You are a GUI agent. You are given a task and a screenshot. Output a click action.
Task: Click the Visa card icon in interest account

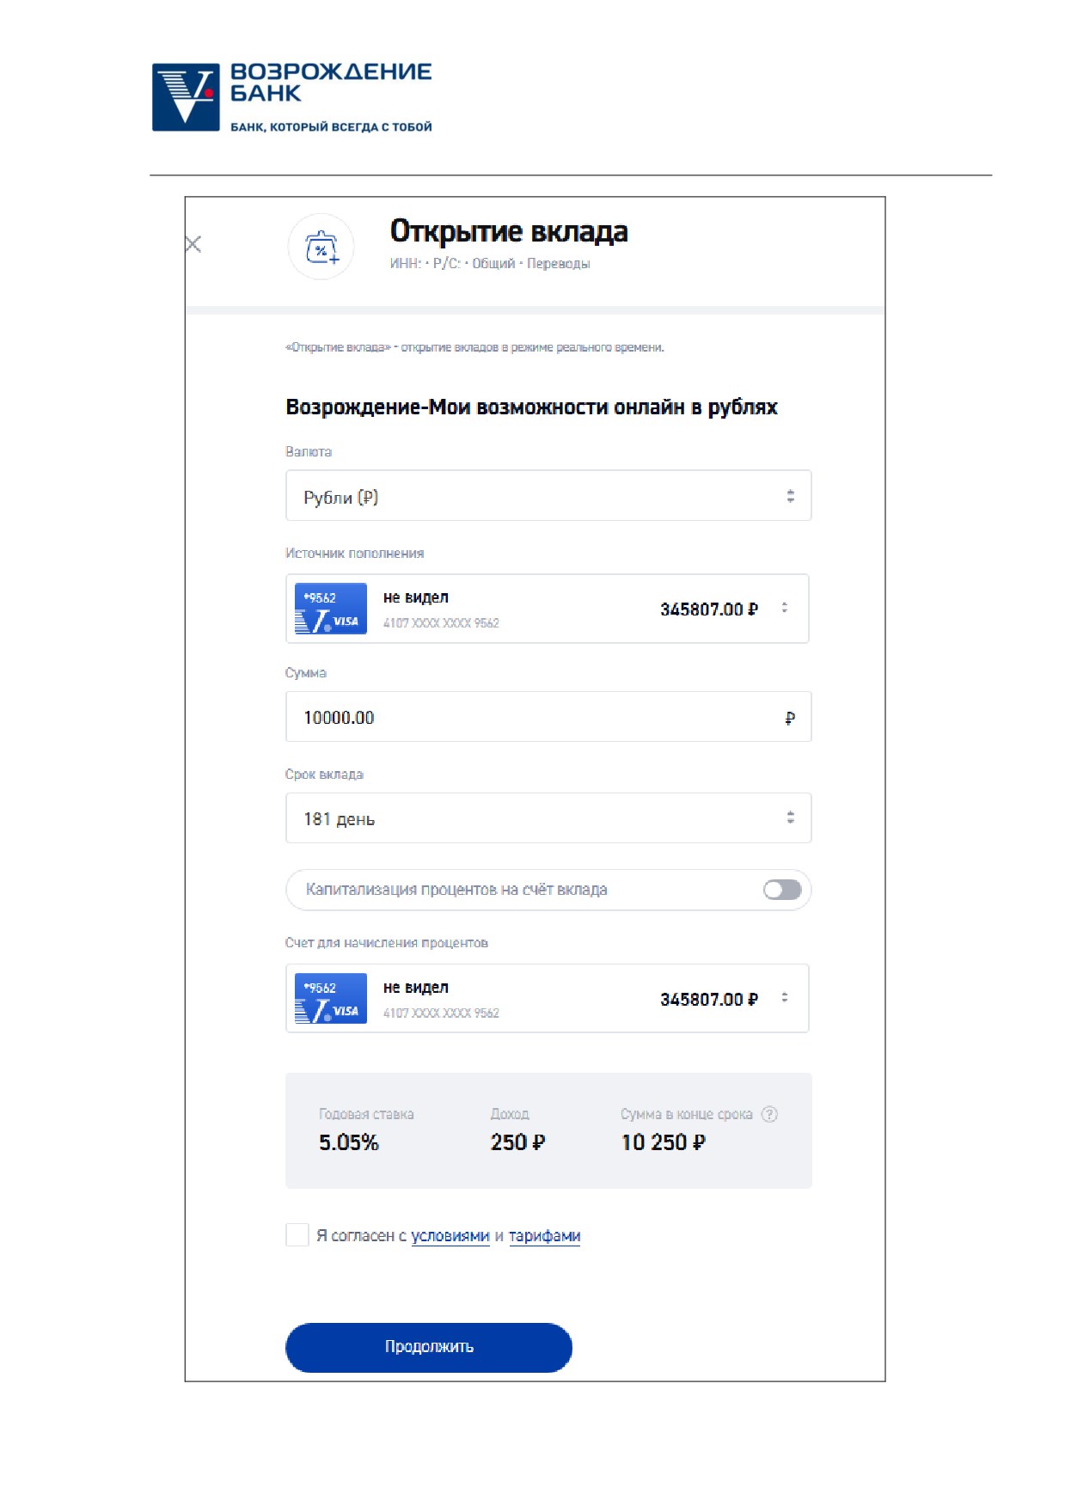click(x=331, y=998)
